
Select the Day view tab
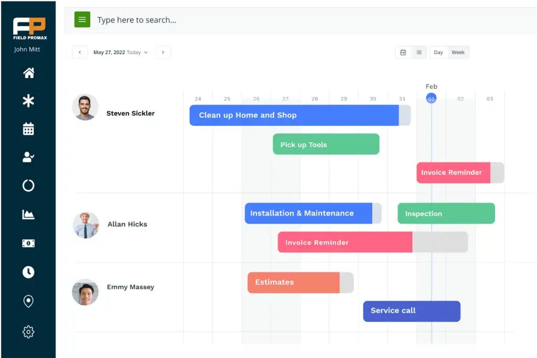(438, 52)
